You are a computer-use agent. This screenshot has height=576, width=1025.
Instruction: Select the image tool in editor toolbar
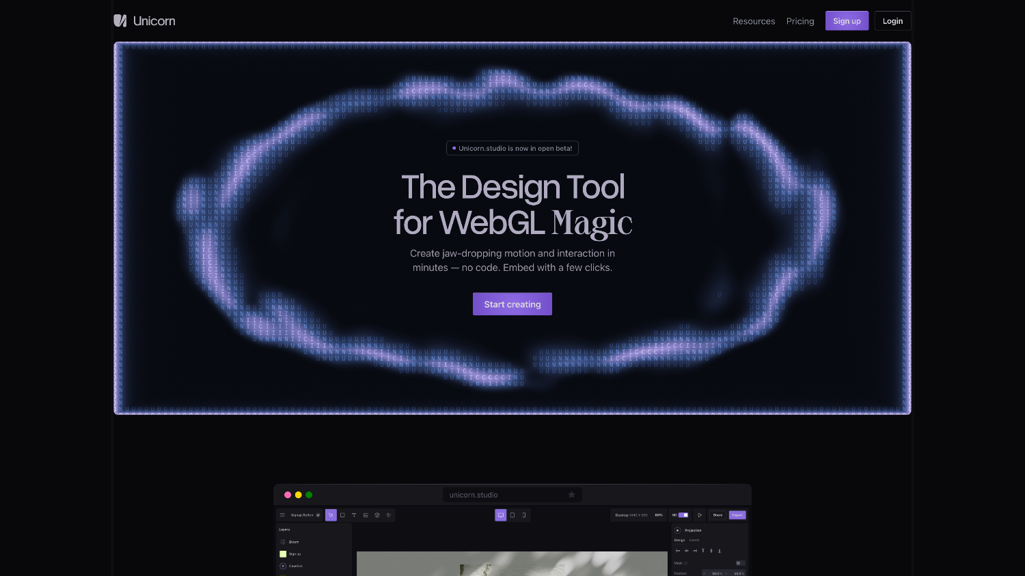366,515
